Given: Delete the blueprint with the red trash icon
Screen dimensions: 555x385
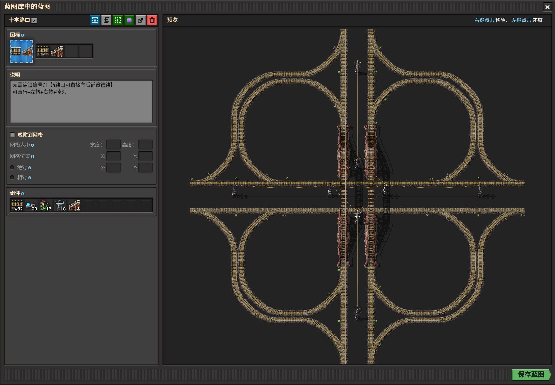Looking at the screenshot, I should click(152, 20).
